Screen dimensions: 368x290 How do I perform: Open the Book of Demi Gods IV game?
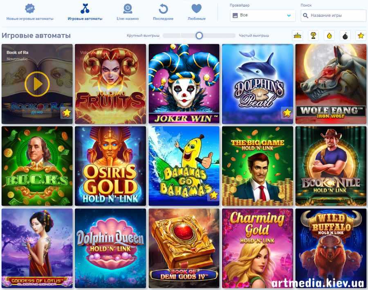pyautogui.click(x=184, y=248)
